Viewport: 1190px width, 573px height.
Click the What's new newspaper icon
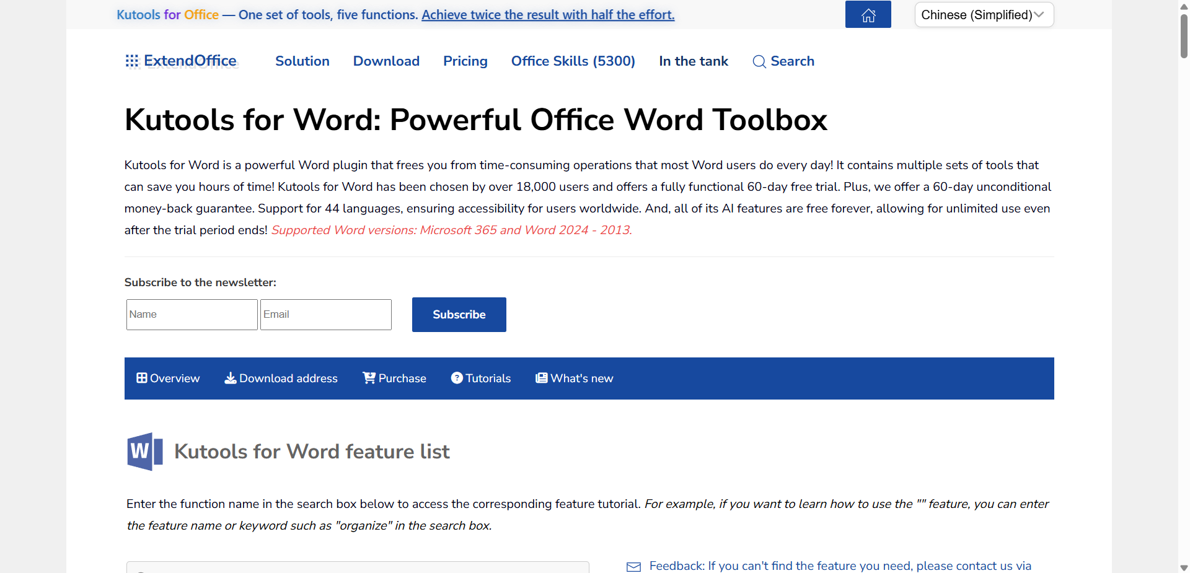tap(541, 378)
